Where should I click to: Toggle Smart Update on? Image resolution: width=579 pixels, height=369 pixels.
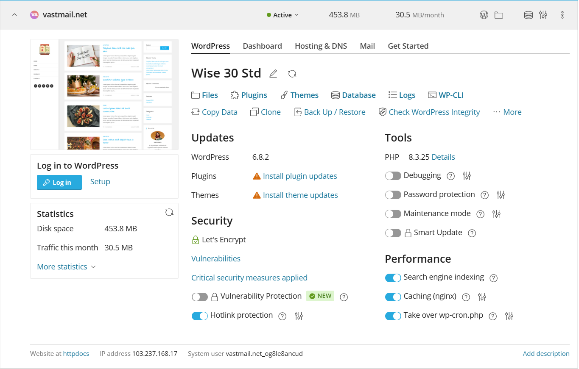pyautogui.click(x=393, y=233)
